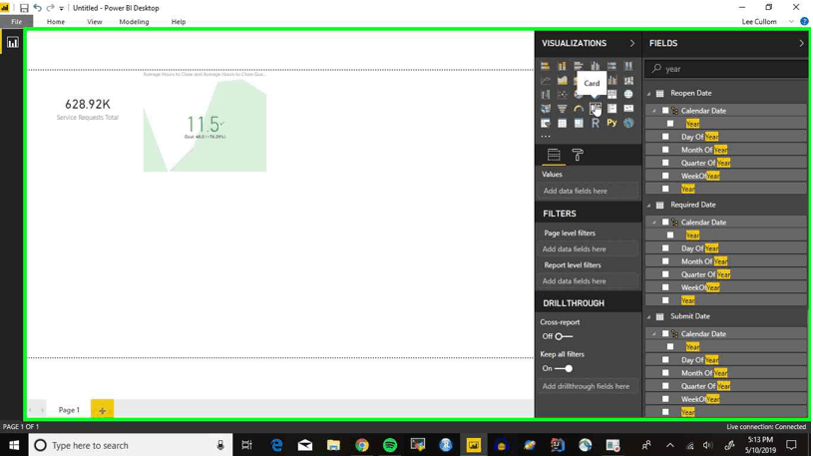The height and width of the screenshot is (457, 813).
Task: Select the ArcGIS Maps visualization
Action: point(628,124)
